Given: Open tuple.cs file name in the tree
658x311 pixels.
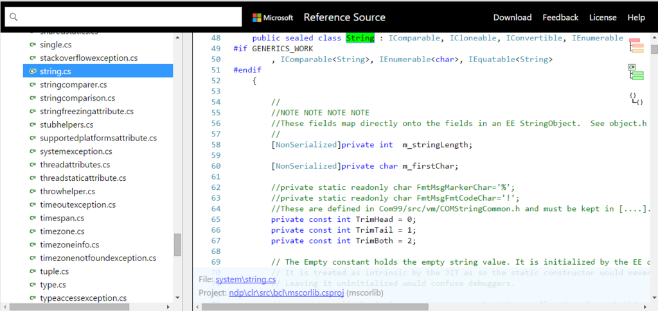Looking at the screenshot, I should coord(55,272).
